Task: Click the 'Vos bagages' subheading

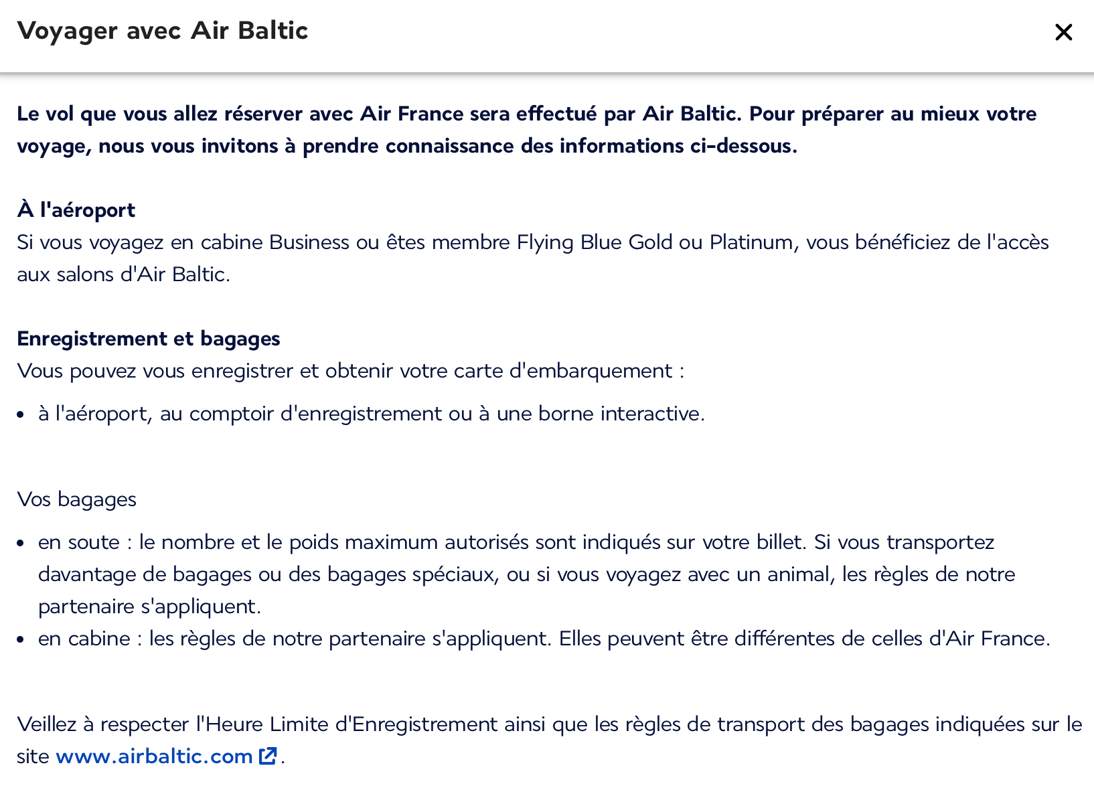Action: pos(76,499)
